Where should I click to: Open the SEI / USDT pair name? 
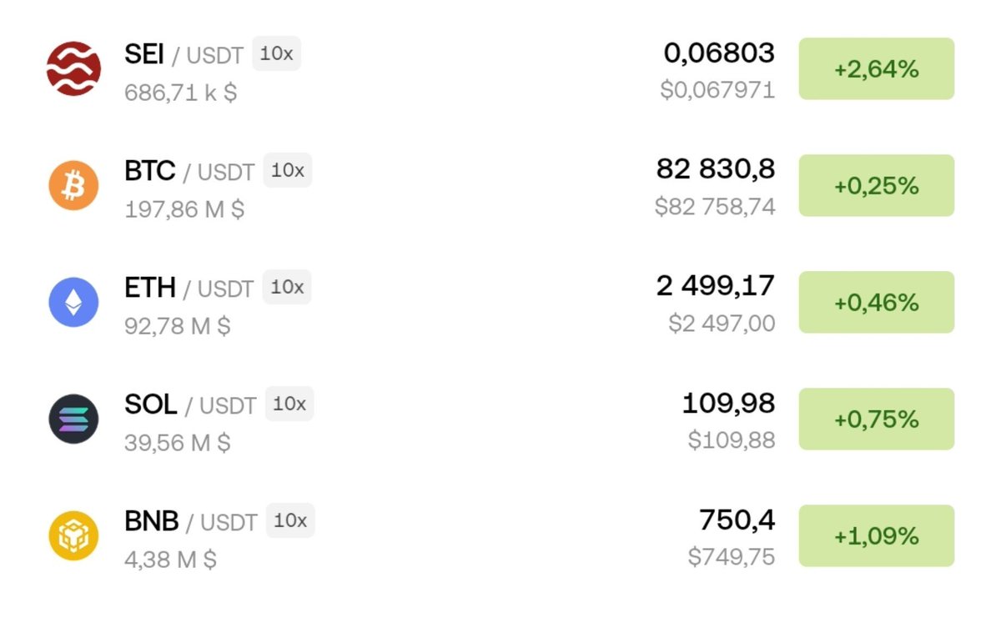click(184, 55)
